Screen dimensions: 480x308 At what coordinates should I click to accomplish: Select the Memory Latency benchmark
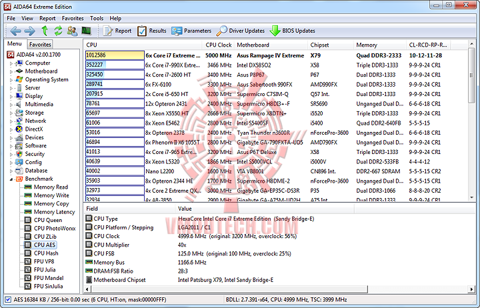click(x=49, y=212)
